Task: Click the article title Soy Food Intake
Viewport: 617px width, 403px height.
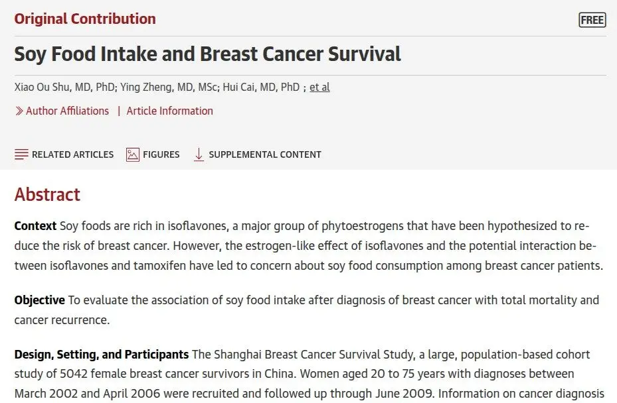Action: point(207,54)
